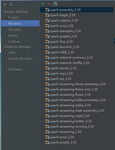Click the spark-hive_2.10 module folder icon
This screenshot has width=115, height=150.
coord(47,41)
